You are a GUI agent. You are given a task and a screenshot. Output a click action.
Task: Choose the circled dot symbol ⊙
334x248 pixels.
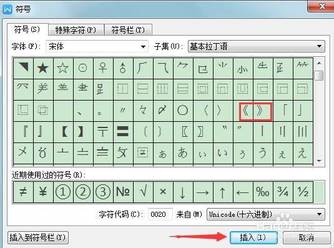coord(83,68)
